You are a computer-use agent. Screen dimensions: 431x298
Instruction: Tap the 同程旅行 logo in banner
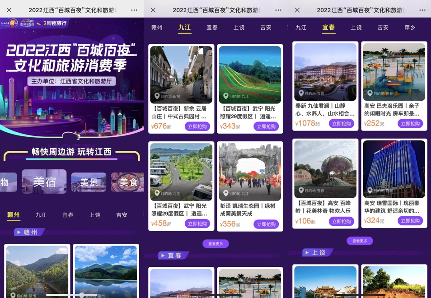[x=52, y=23]
